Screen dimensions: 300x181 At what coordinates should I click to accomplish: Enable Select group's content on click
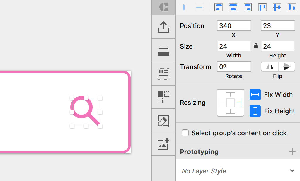pyautogui.click(x=185, y=133)
